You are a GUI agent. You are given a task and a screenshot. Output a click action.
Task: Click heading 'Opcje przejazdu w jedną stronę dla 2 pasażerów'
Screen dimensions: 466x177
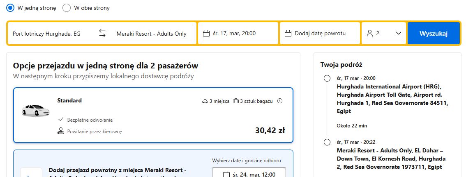pyautogui.click(x=106, y=66)
